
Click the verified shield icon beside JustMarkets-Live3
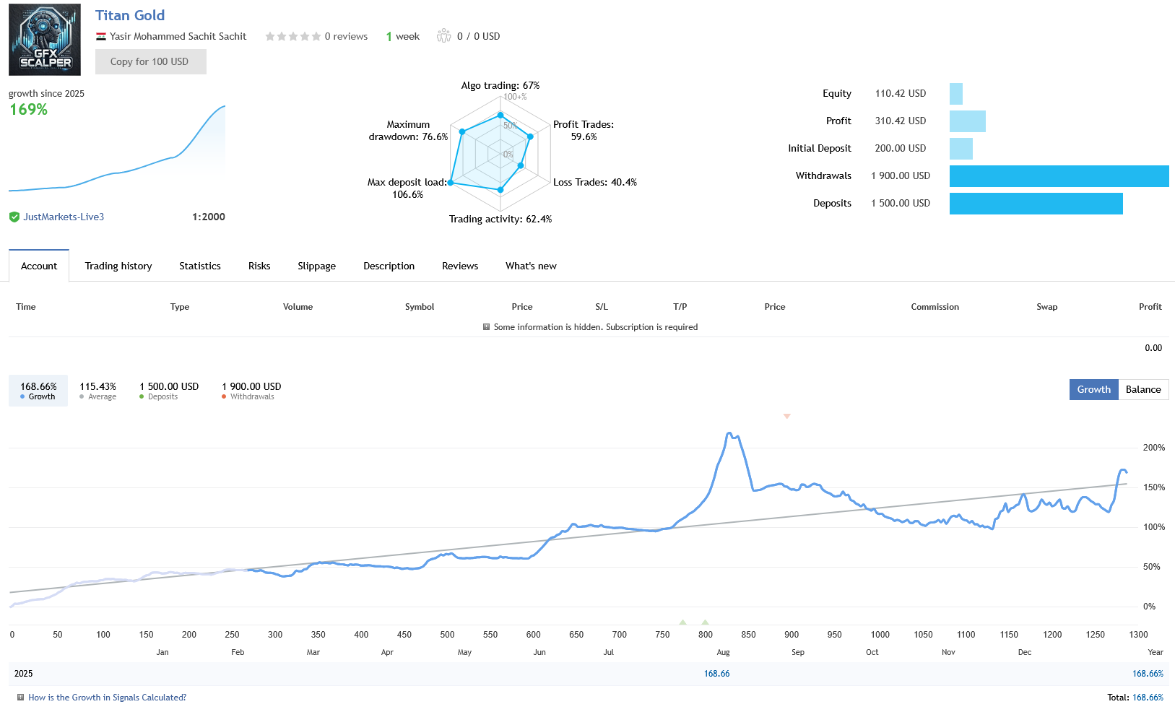[x=14, y=217]
